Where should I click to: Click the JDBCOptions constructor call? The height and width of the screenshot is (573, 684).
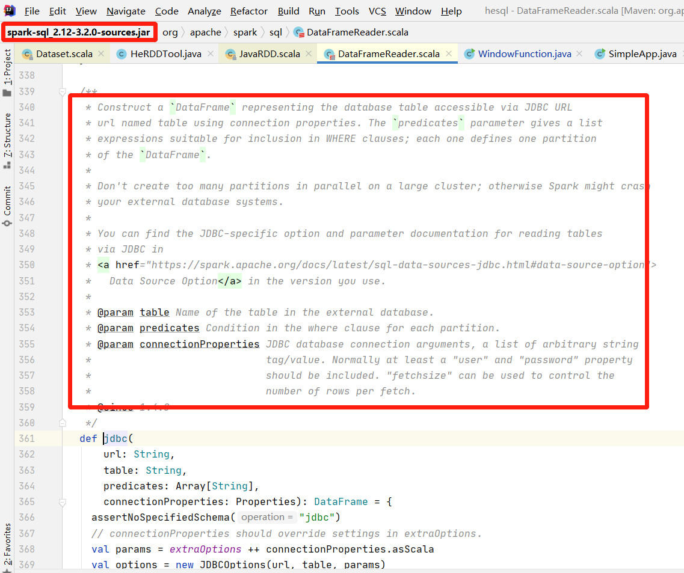point(232,565)
